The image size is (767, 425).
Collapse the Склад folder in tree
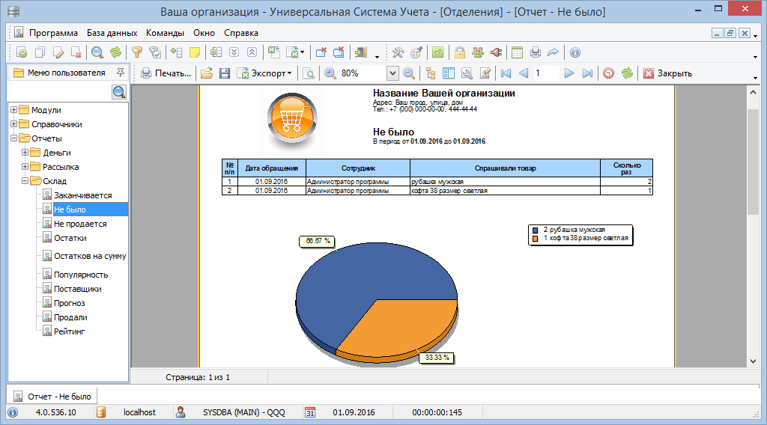click(x=25, y=181)
